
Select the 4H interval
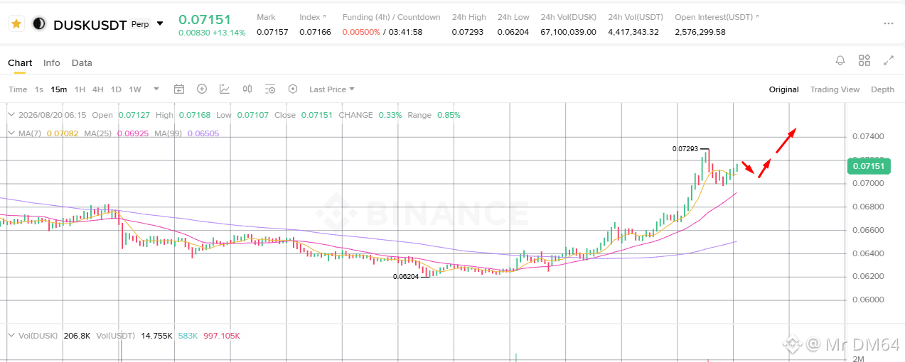pos(97,89)
